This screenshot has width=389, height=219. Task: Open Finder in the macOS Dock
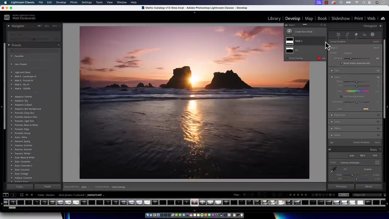click(147, 215)
